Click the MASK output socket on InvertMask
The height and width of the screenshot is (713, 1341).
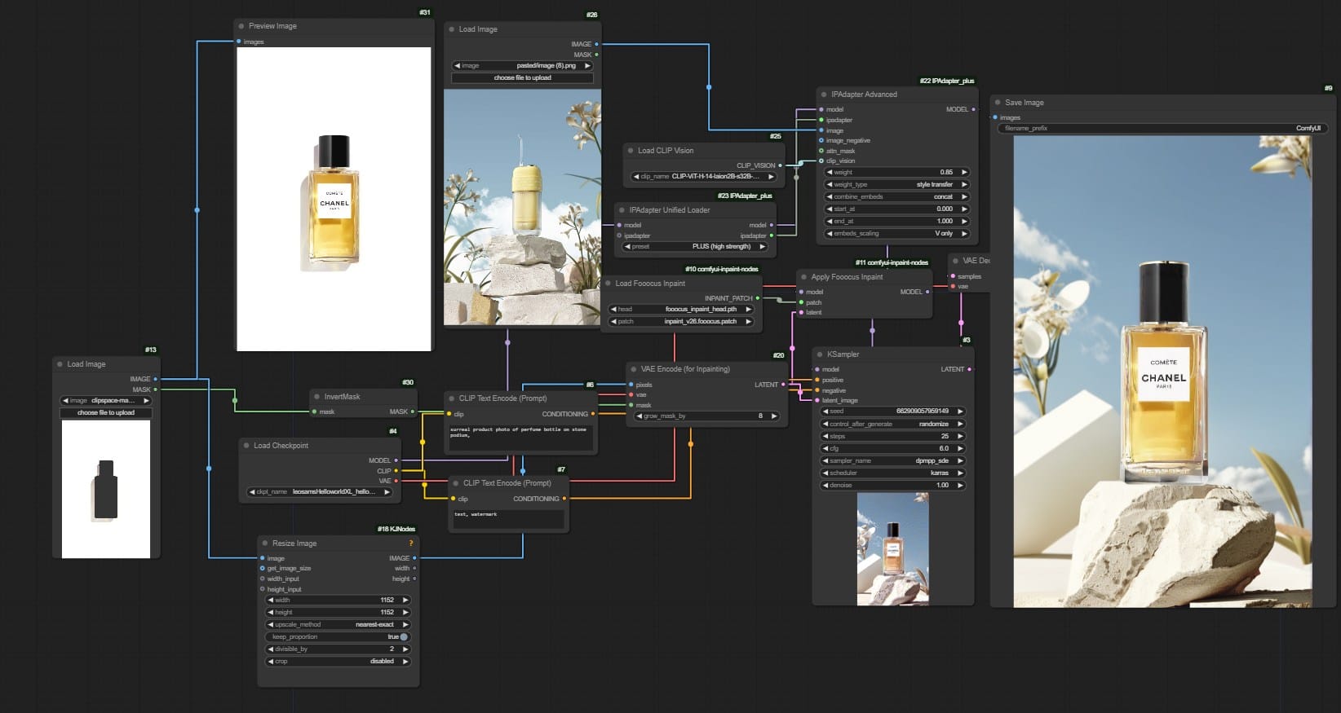[413, 412]
